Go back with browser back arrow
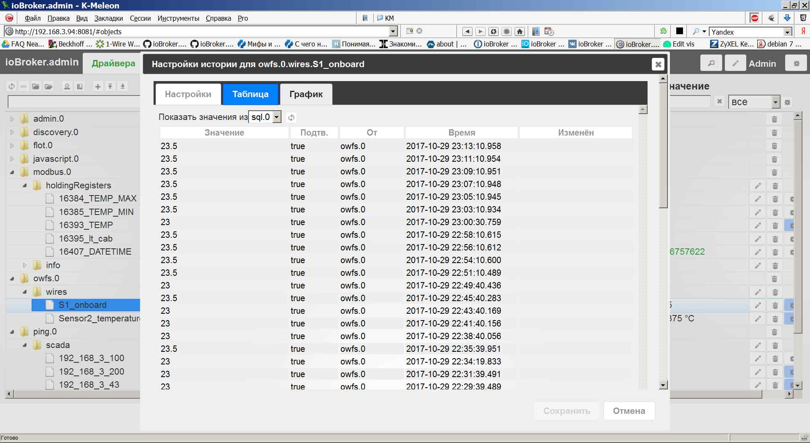Viewport: 810px width, 443px height. [x=467, y=32]
